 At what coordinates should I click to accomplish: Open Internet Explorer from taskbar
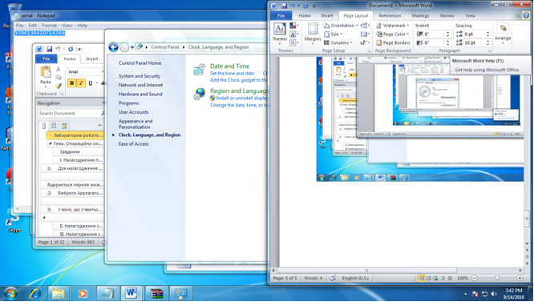tap(35, 293)
